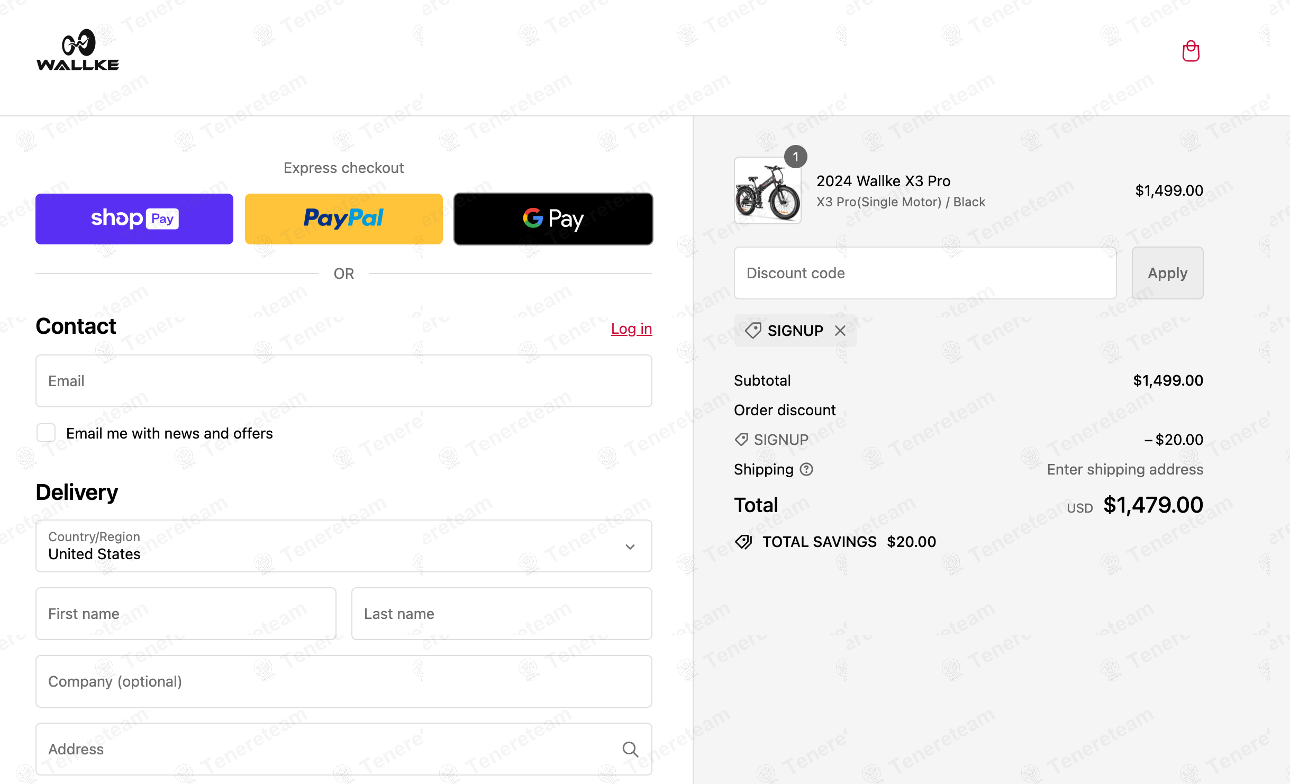This screenshot has height=784, width=1290.
Task: Check out with PayPal
Action: point(344,219)
